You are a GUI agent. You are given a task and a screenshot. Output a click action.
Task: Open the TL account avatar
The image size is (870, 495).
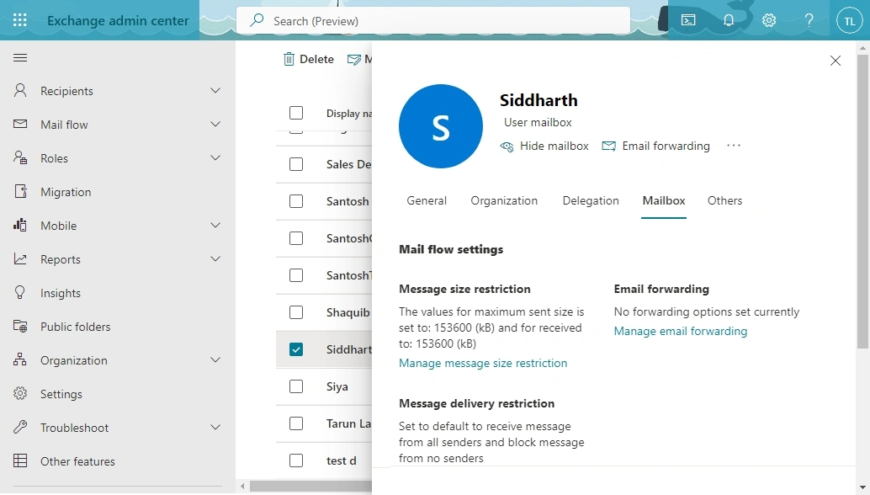850,21
